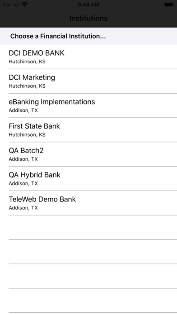Select DCI DEMO BANK from the list
The image size is (177, 315).
[88, 57]
